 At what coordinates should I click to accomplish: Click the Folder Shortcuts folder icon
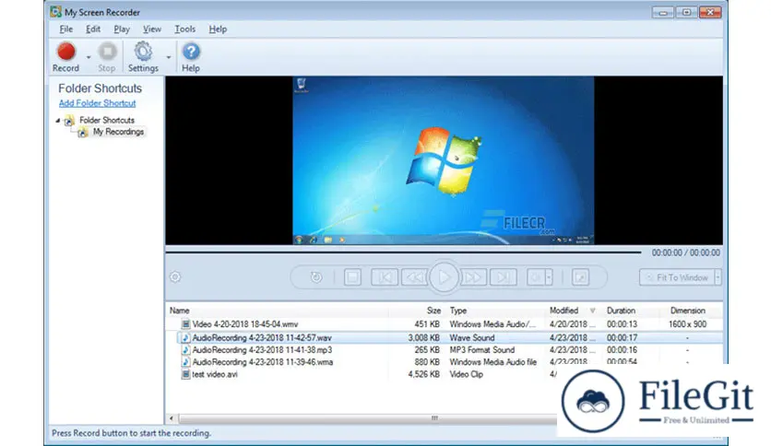click(69, 121)
